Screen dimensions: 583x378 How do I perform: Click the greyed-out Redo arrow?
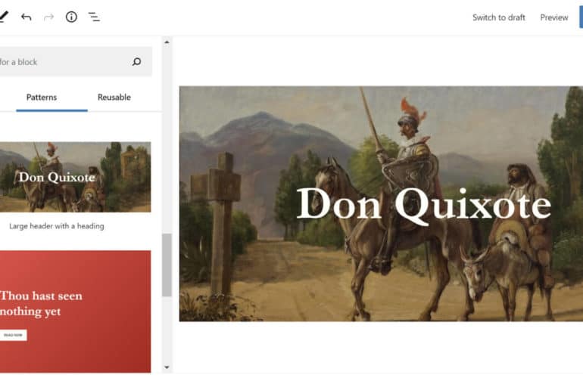point(48,17)
